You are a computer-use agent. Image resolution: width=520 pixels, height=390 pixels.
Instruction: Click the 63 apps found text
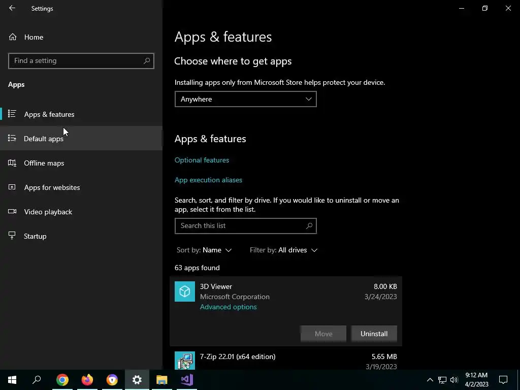click(x=197, y=268)
